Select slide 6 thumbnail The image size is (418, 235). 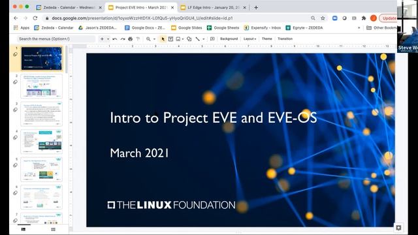click(x=42, y=197)
